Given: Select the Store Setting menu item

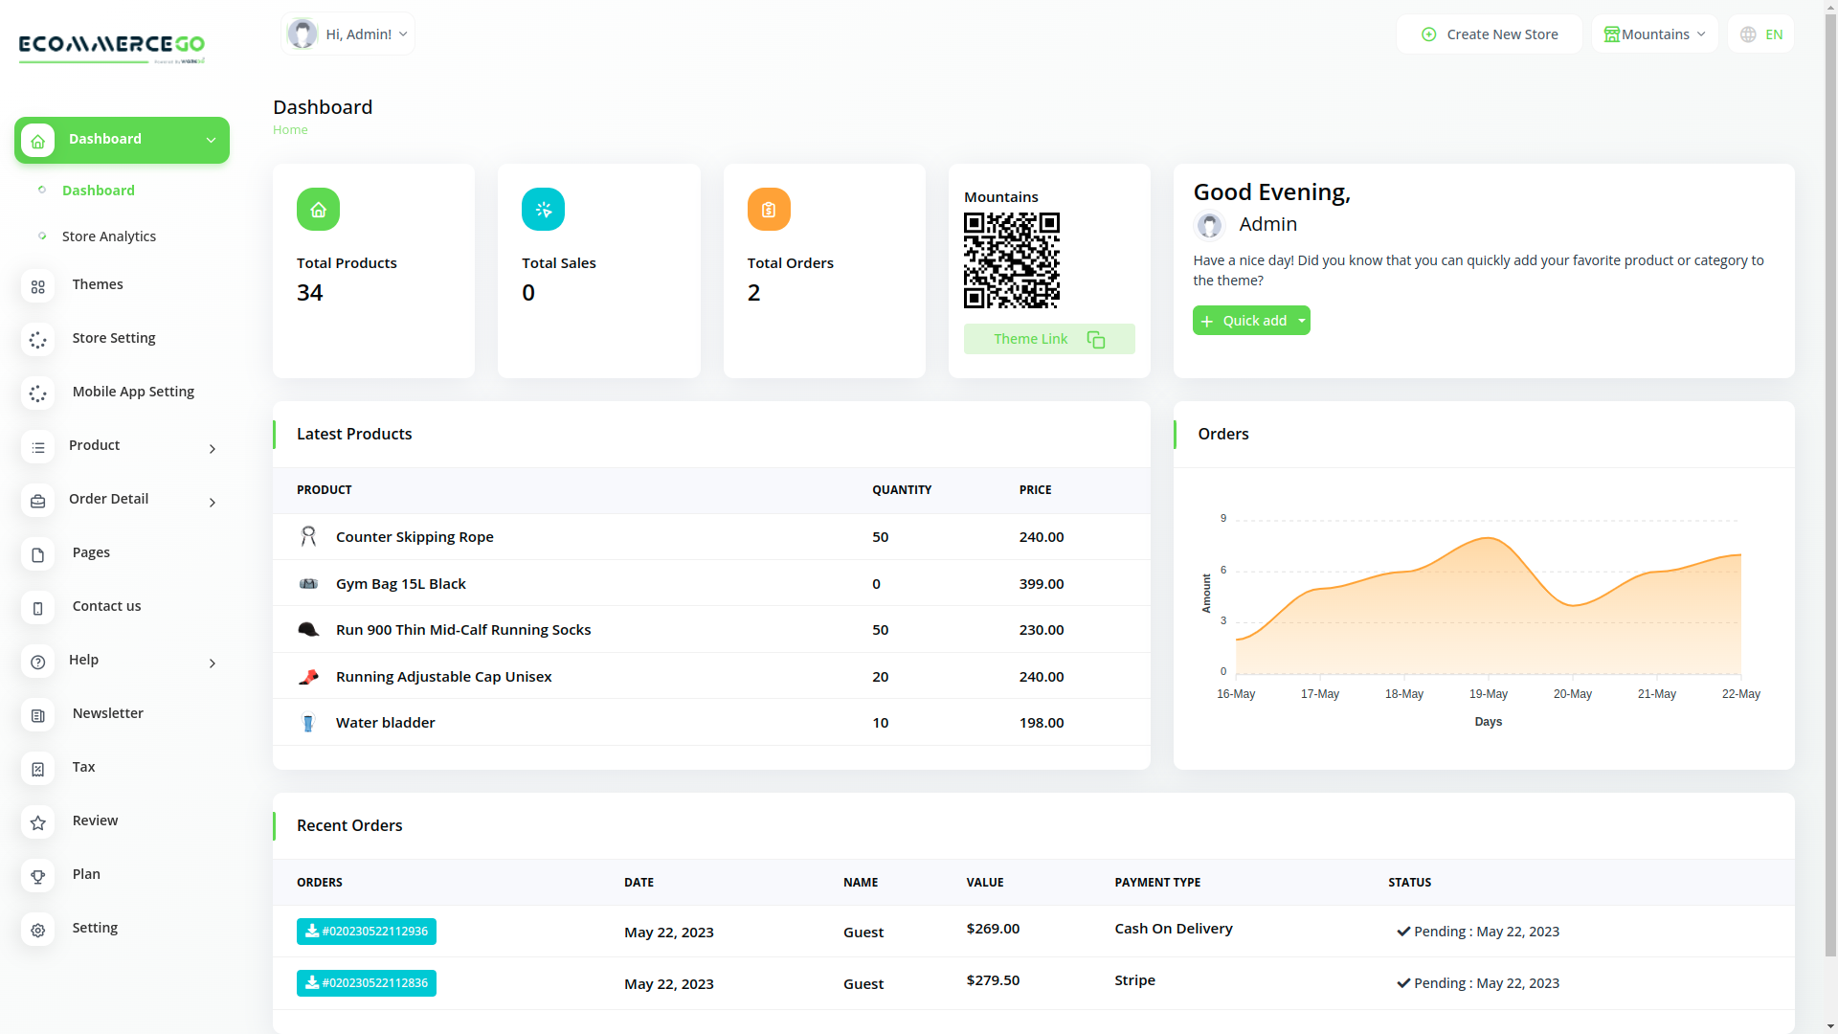Looking at the screenshot, I should click(114, 338).
